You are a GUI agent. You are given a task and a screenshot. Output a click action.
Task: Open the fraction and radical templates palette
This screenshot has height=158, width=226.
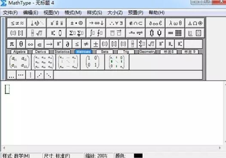pyautogui.click(x=37, y=33)
